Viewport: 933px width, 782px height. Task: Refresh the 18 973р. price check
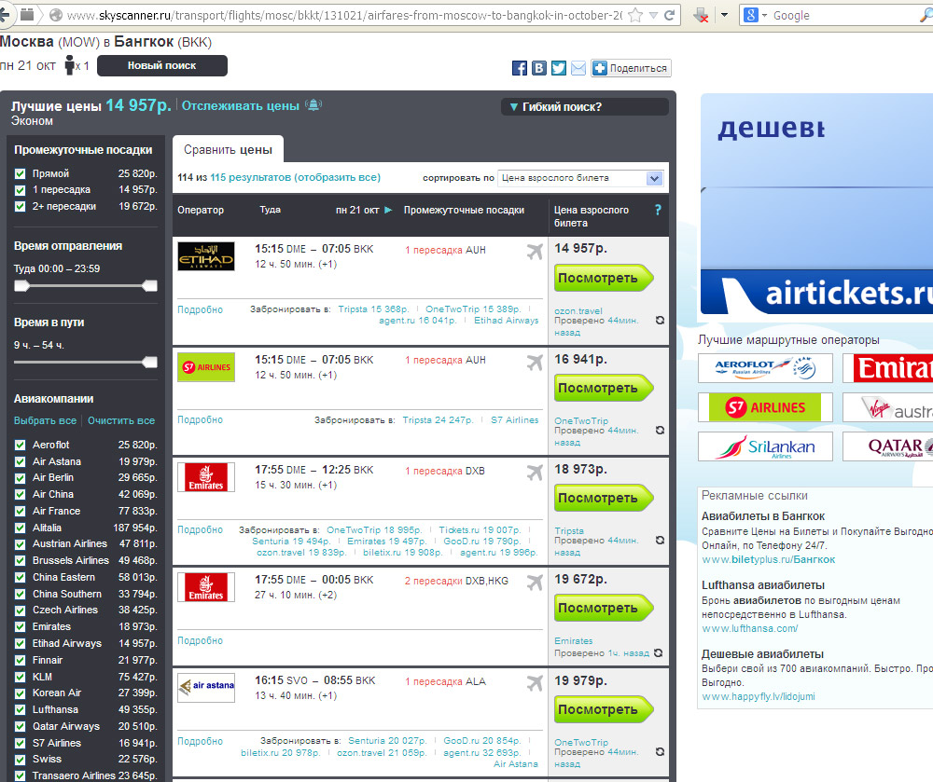(x=660, y=541)
